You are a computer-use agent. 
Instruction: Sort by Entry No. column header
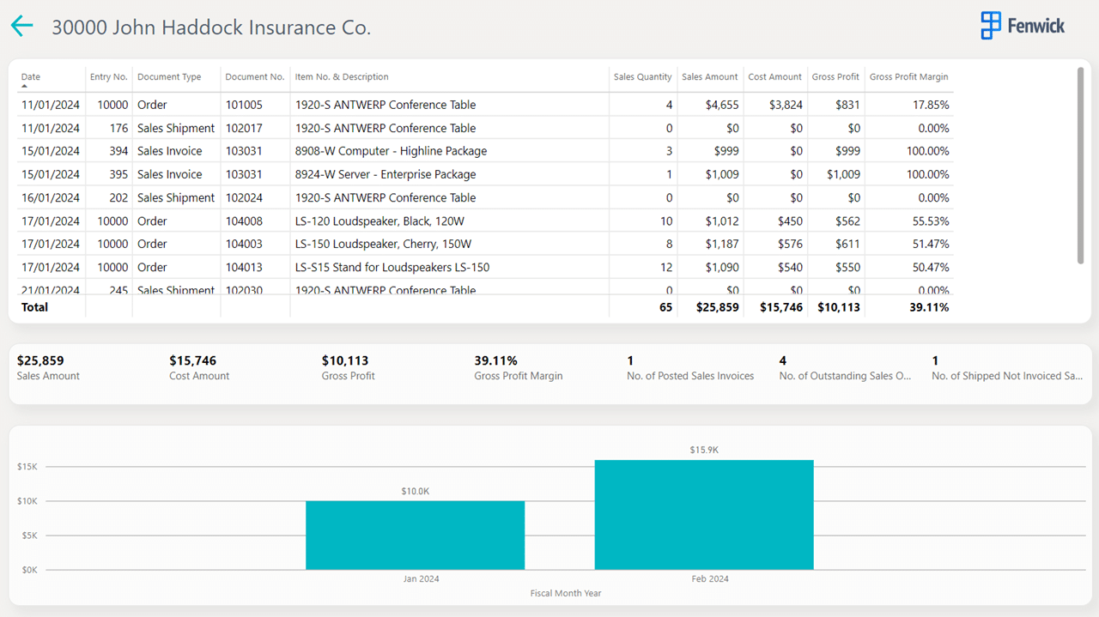coord(108,77)
